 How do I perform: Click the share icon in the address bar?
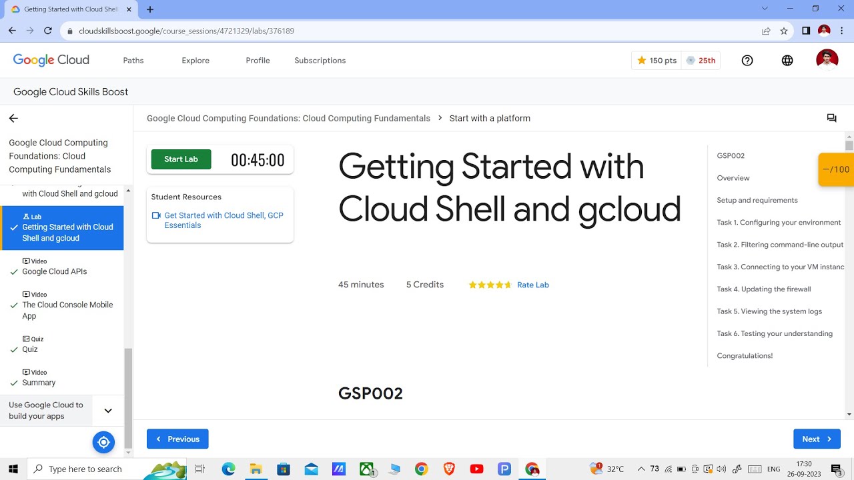pyautogui.click(x=766, y=31)
